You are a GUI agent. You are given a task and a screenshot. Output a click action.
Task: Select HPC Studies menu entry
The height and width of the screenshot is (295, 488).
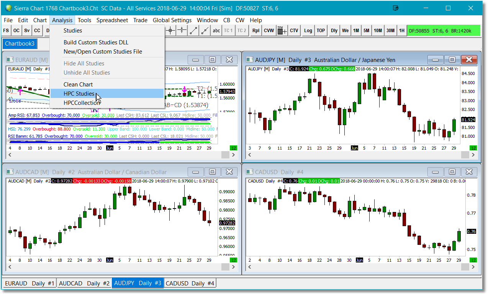[x=107, y=94]
